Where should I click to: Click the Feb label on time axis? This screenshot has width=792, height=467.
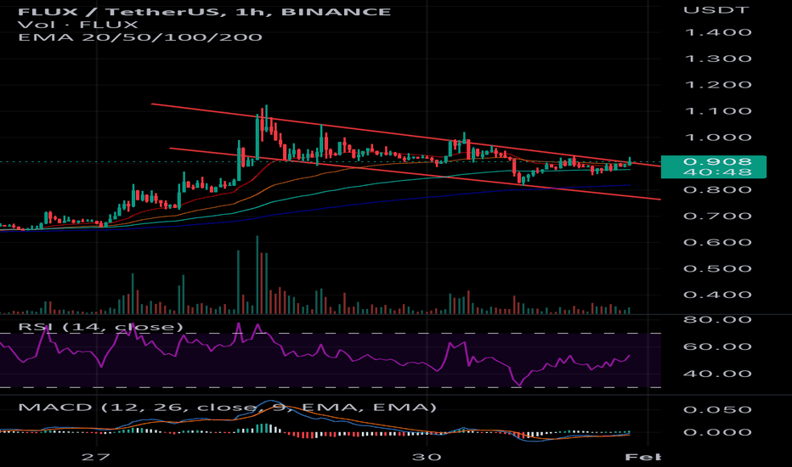tap(642, 457)
